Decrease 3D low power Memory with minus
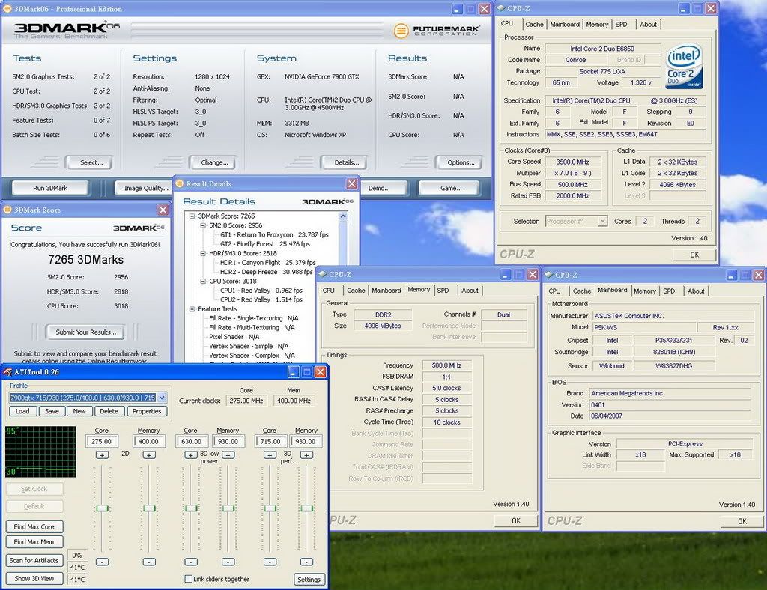The image size is (767, 590). pos(228,562)
